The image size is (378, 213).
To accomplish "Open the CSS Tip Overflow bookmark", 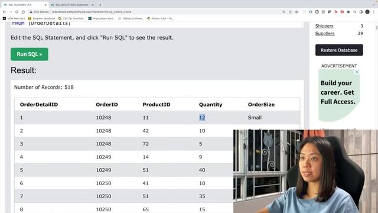I will [x=71, y=18].
